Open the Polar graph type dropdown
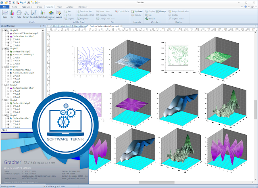 coord(19,15)
